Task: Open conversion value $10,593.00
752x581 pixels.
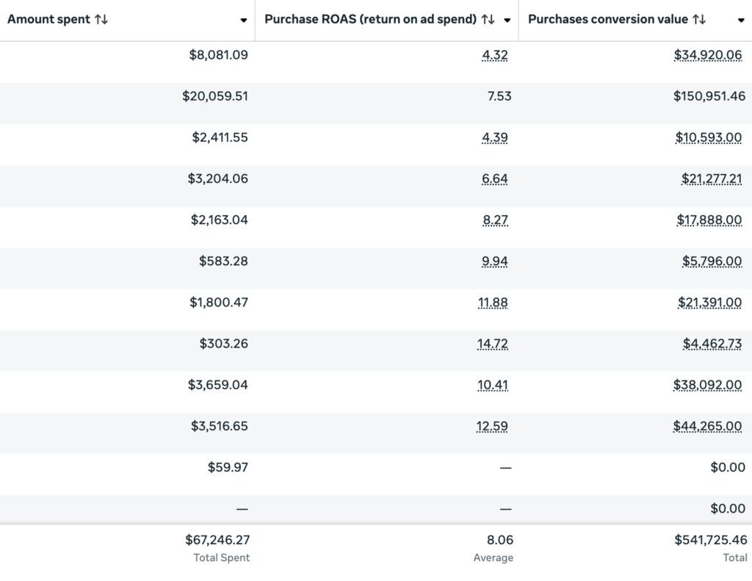Action: click(709, 137)
